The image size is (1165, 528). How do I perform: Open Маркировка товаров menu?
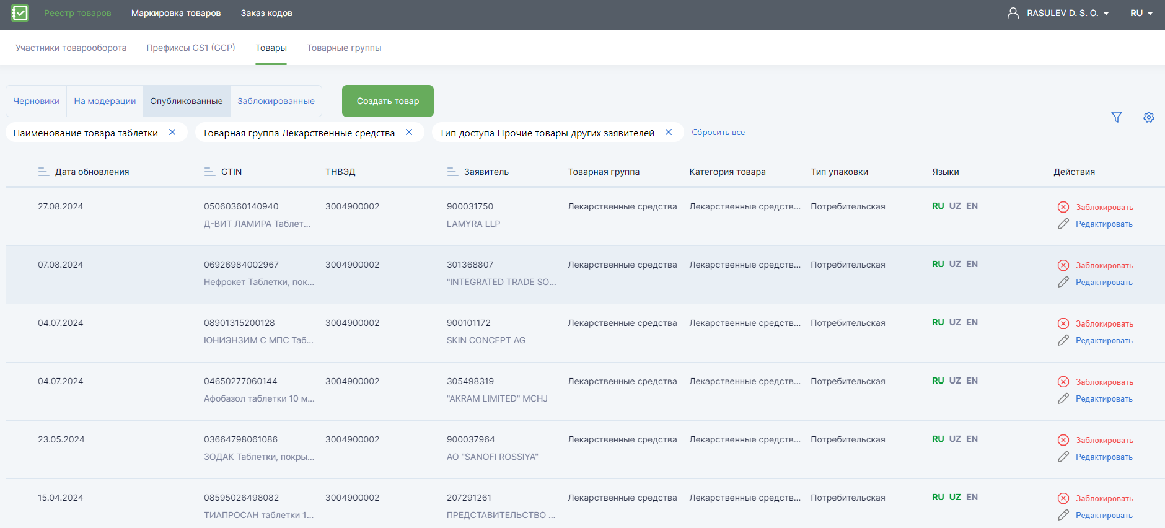[x=176, y=13]
